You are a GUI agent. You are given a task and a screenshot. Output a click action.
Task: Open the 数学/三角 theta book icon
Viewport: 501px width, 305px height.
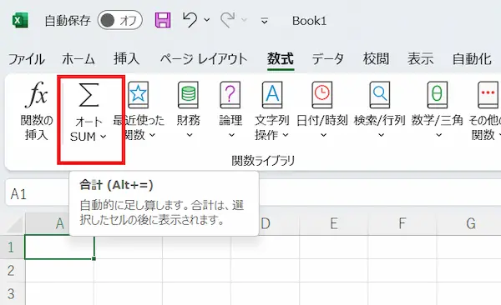[x=438, y=94]
